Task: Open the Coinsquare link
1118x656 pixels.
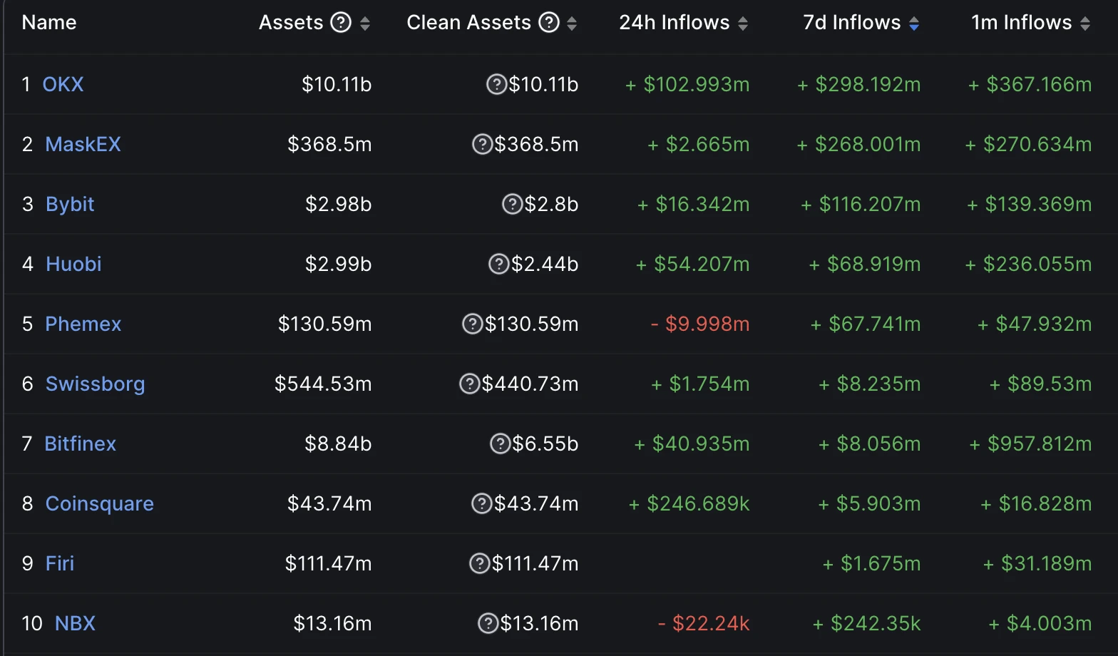Action: [99, 504]
